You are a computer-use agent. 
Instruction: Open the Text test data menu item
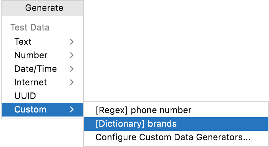[x=43, y=42]
